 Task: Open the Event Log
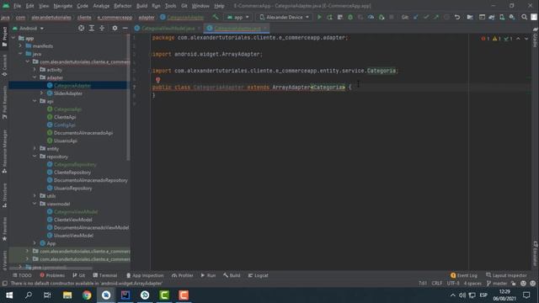(464, 275)
